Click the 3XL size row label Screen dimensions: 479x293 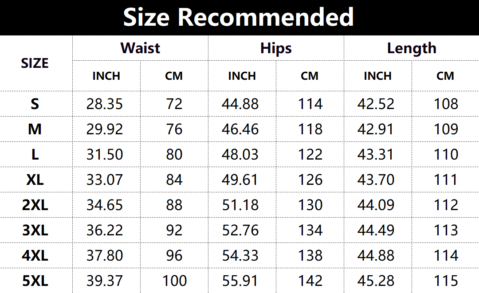pyautogui.click(x=35, y=230)
